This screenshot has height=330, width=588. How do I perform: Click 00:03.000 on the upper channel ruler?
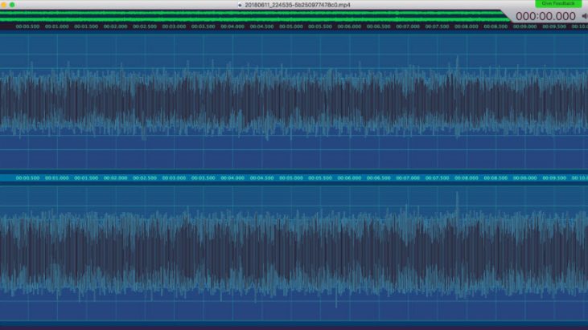tap(174, 26)
